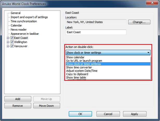
Task: Expand the East Coast tree node
Action: (8, 38)
